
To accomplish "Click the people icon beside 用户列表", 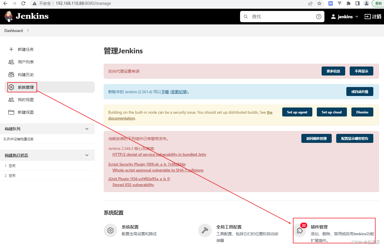I will (11, 62).
